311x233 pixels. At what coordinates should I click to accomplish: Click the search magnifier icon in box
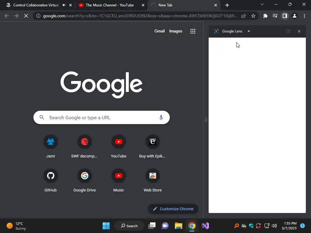click(x=42, y=117)
